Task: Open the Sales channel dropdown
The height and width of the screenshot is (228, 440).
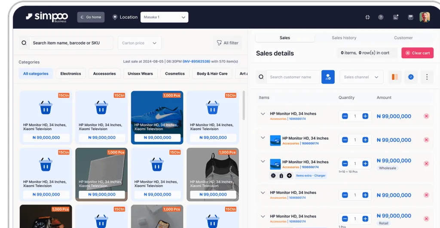Action: [361, 77]
